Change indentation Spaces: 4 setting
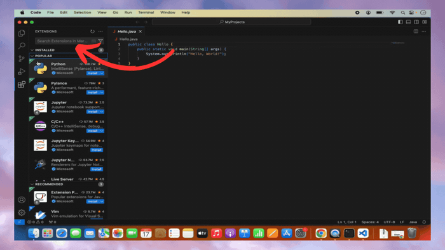Screen dimensions: 445x250 (x=370, y=222)
